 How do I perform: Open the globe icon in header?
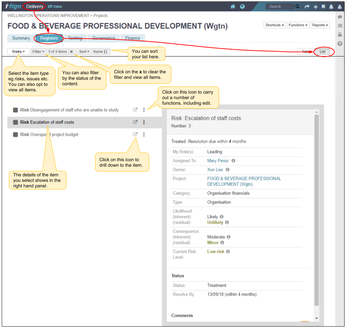(242, 7)
